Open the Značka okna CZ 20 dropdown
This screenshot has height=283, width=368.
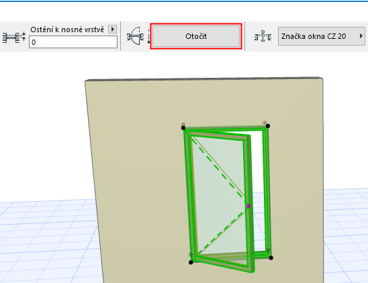pos(321,36)
